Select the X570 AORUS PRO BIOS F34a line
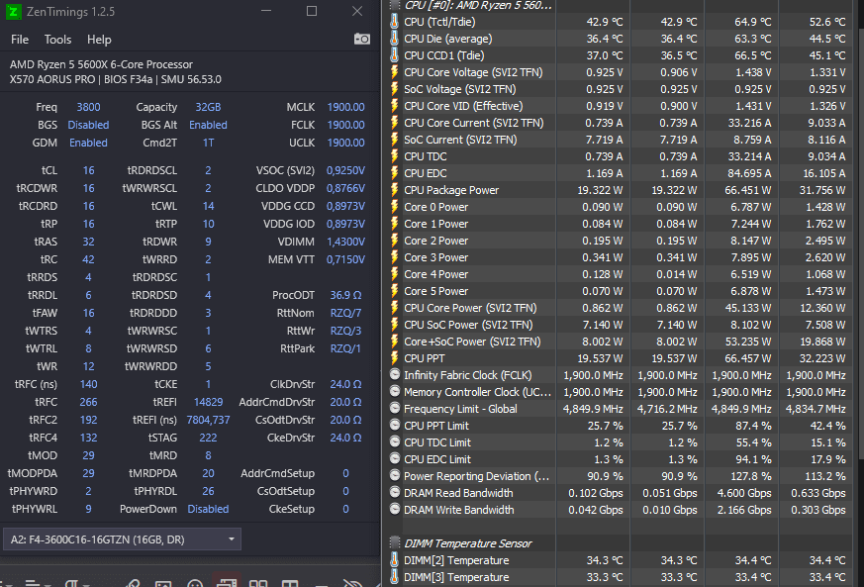Viewport: 864px width, 587px height. (x=116, y=79)
